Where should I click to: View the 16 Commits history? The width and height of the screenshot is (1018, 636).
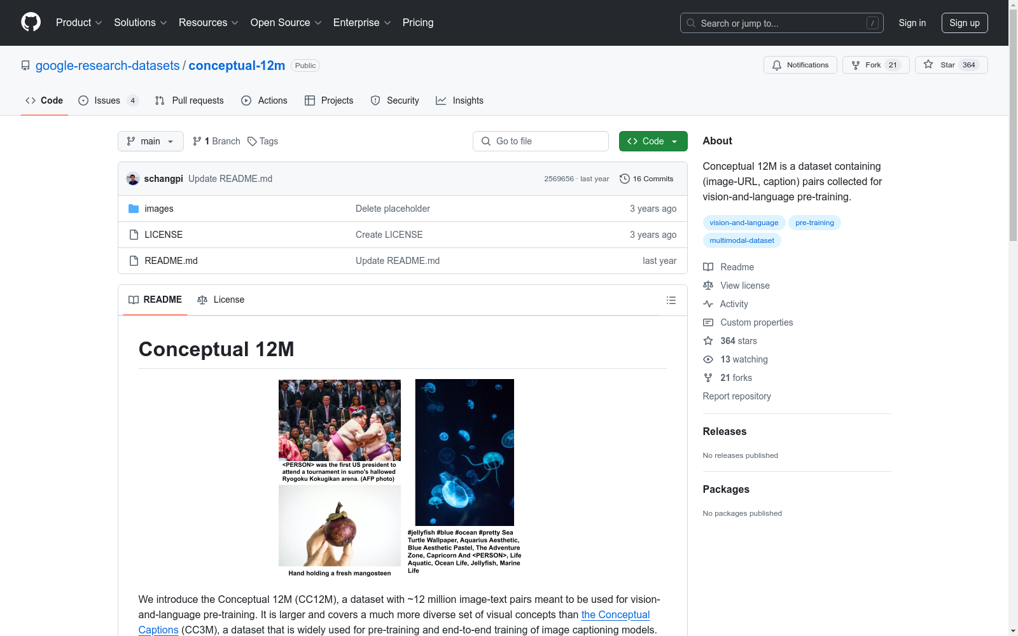tap(646, 179)
